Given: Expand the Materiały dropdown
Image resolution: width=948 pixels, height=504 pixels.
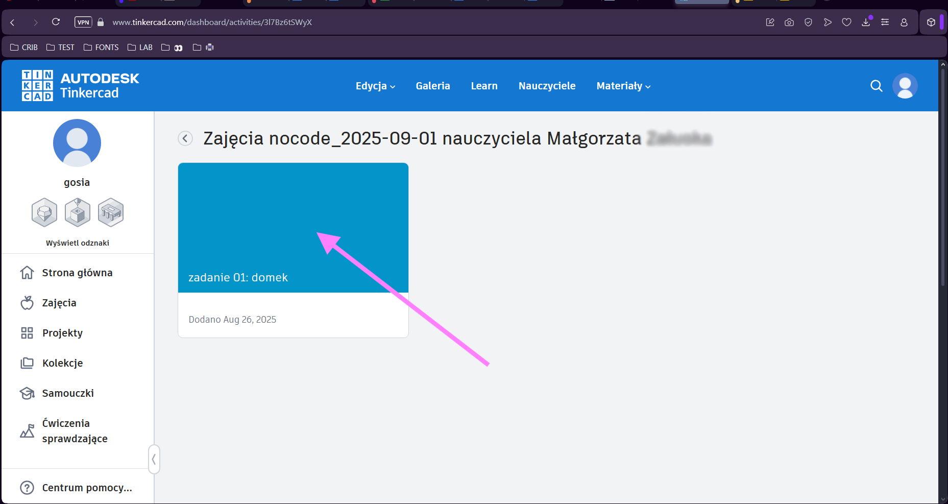Looking at the screenshot, I should click(x=622, y=86).
